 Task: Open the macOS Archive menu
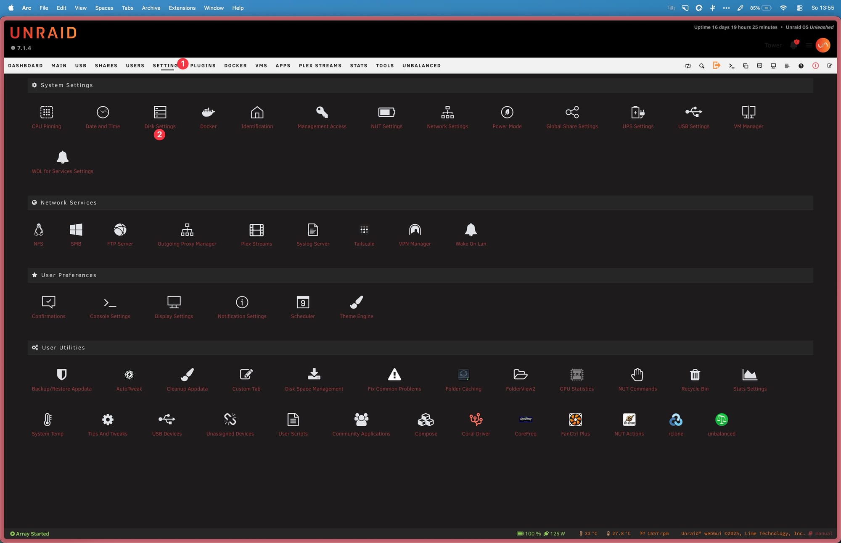151,8
